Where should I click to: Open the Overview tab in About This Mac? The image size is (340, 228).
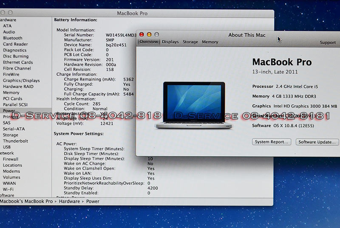point(149,42)
